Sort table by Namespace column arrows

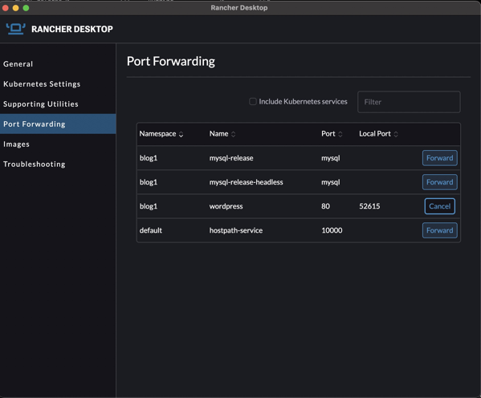pos(181,134)
